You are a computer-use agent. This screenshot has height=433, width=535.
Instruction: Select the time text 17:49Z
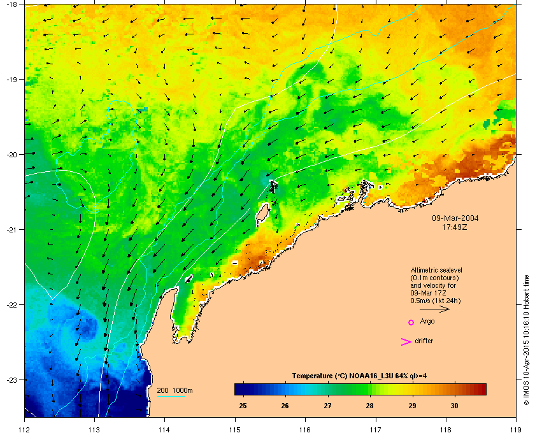click(455, 227)
